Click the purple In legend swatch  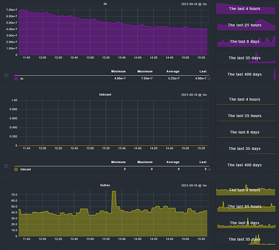(16, 78)
